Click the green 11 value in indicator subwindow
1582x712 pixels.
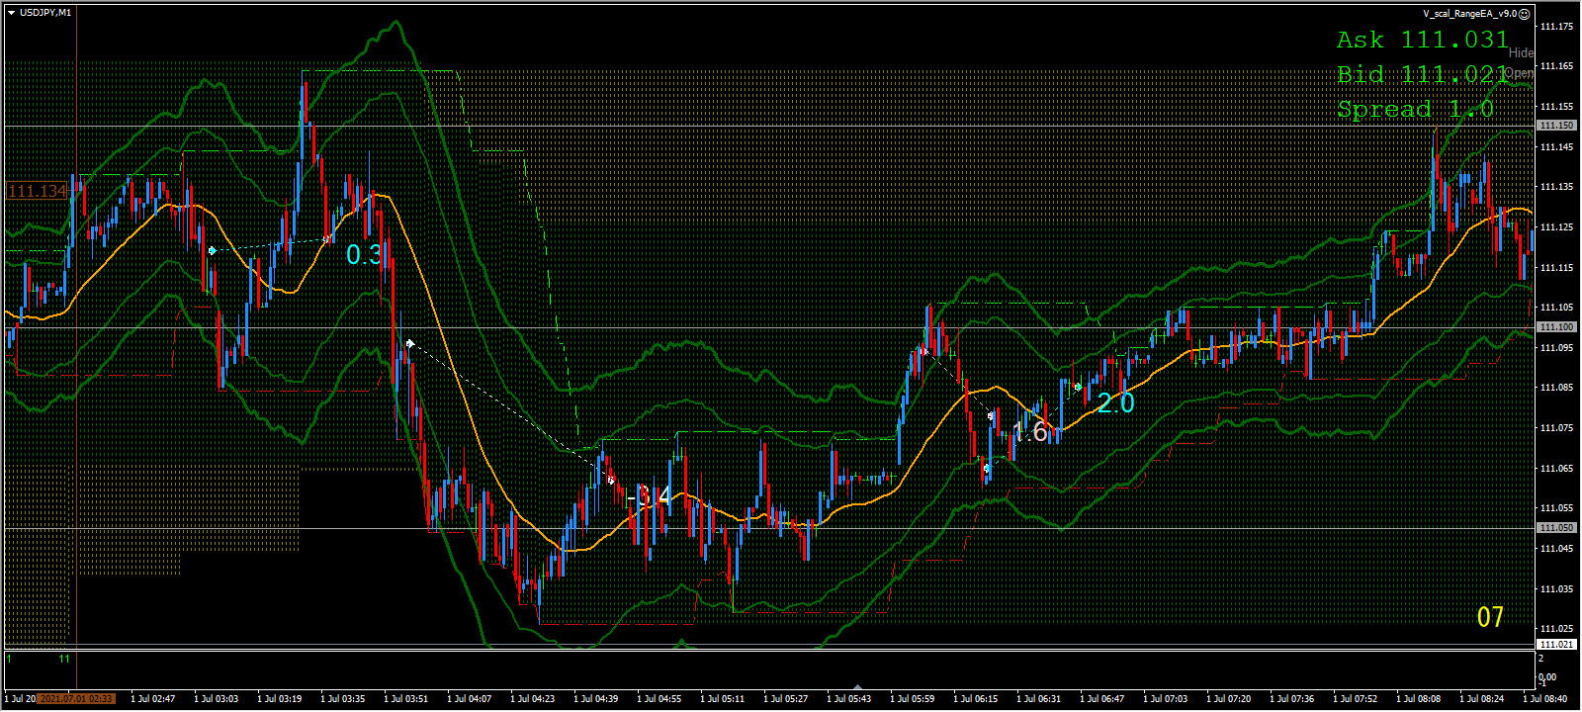64,659
